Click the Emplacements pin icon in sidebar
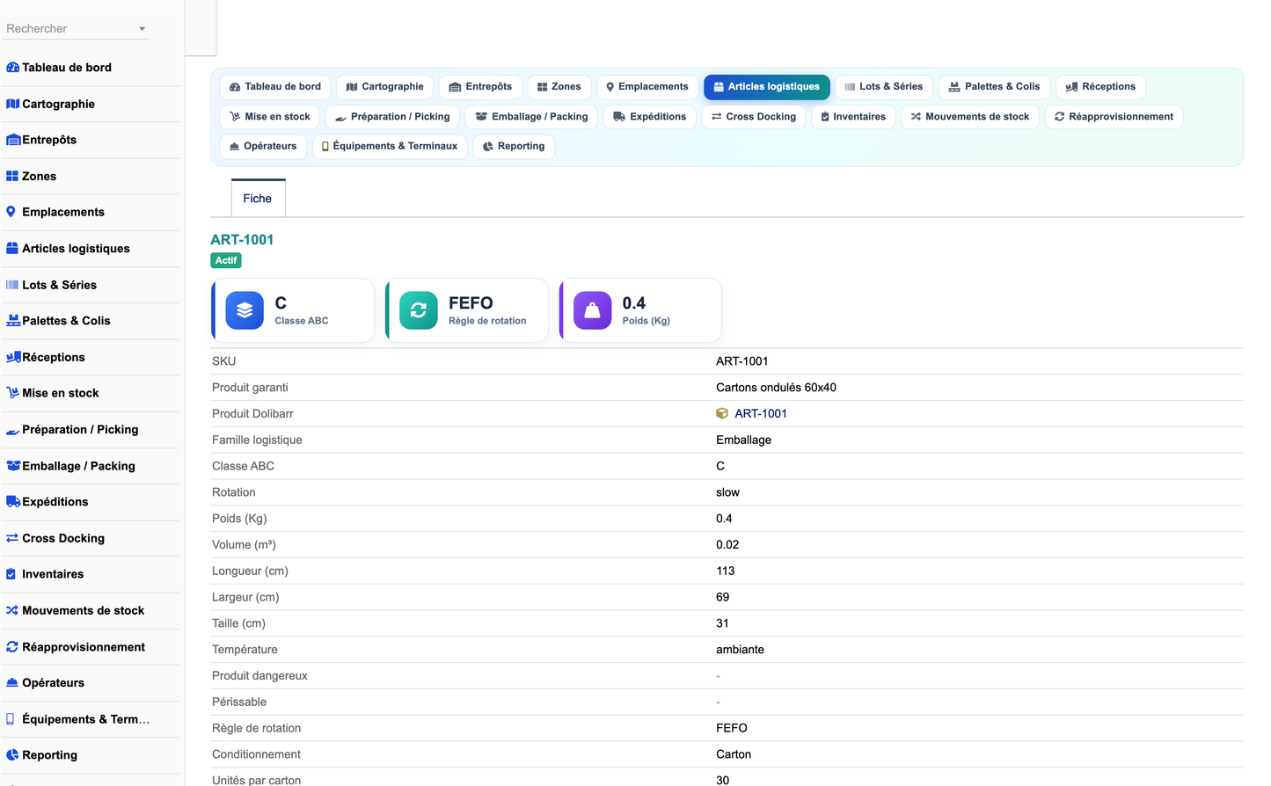The width and height of the screenshot is (1271, 786). pos(11,212)
